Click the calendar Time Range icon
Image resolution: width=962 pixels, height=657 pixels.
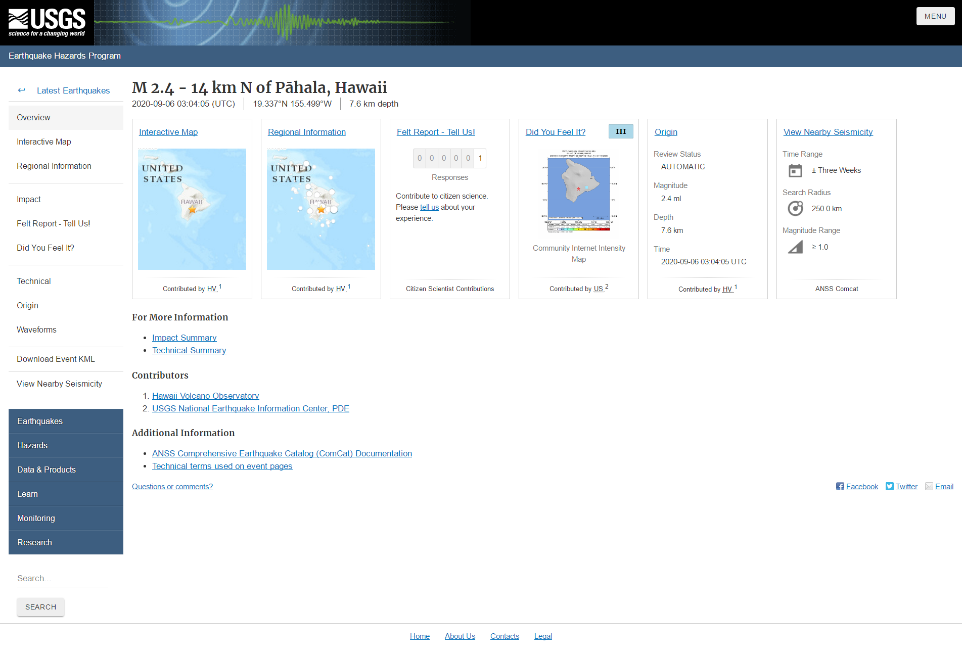coord(795,171)
